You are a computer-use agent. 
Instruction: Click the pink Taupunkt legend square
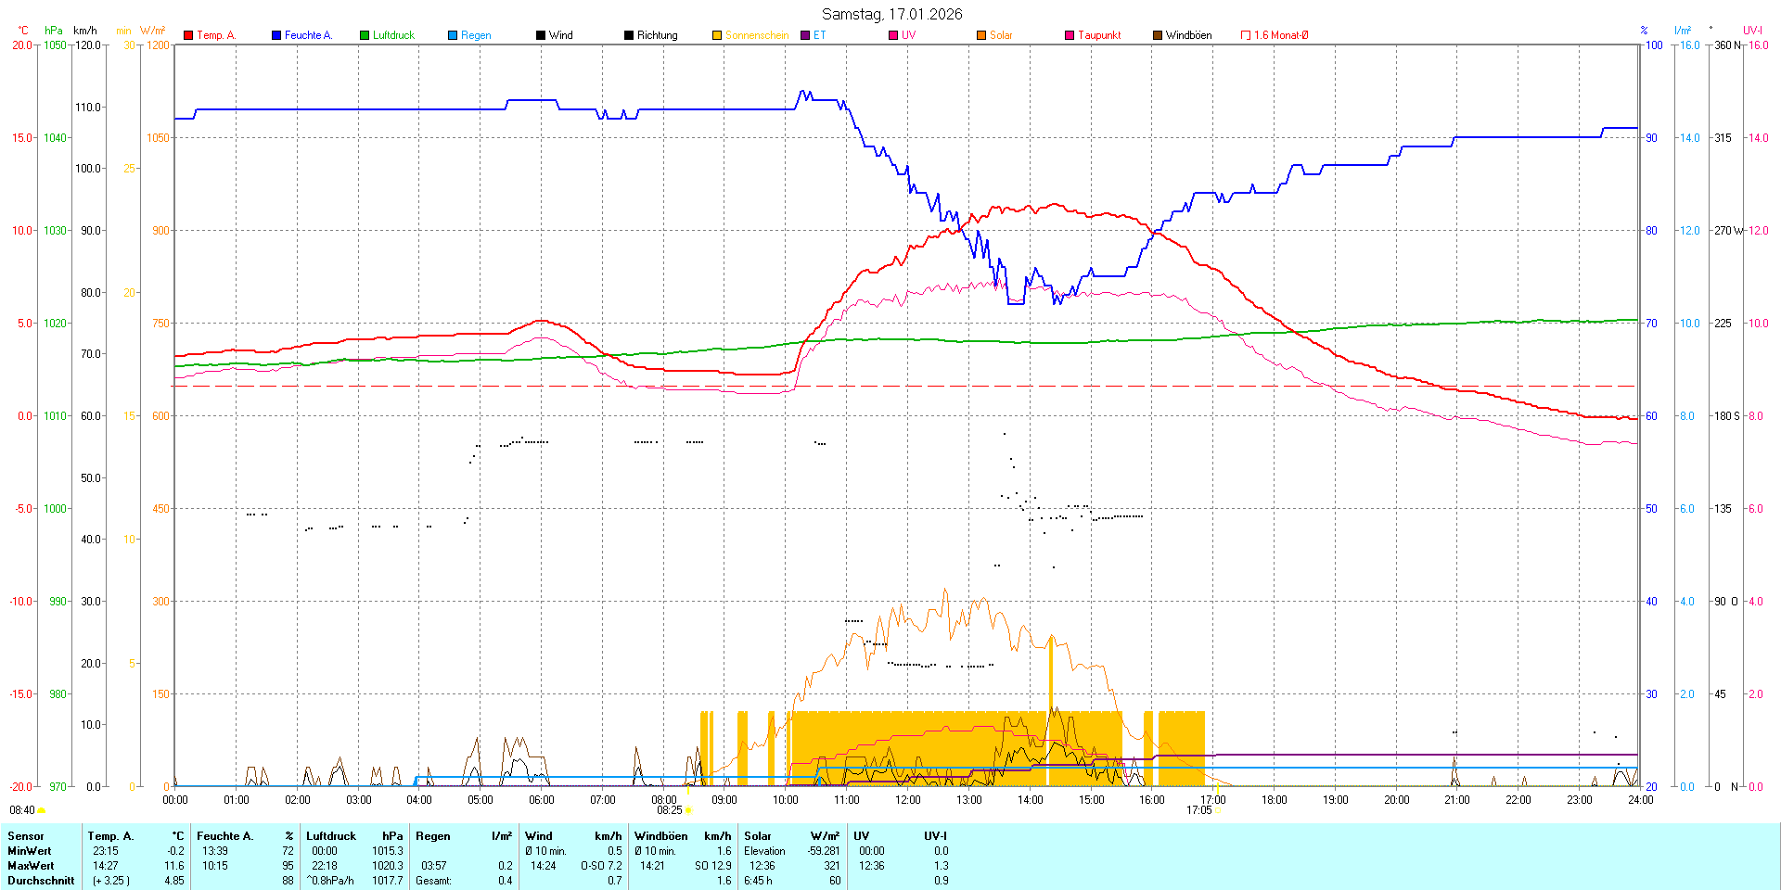tap(1070, 35)
